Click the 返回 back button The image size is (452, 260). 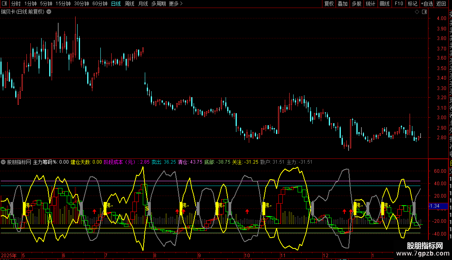click(441, 4)
